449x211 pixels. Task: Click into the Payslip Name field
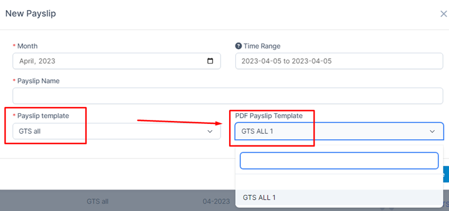[228, 96]
